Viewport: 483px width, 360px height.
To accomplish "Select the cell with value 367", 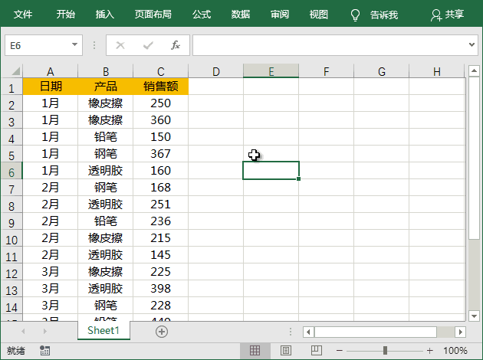I will click(161, 153).
